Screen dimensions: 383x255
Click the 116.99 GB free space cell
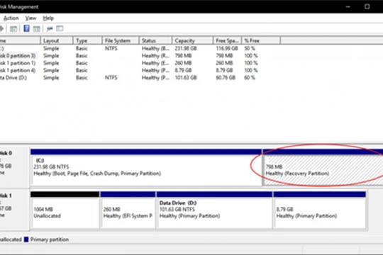[227, 49]
